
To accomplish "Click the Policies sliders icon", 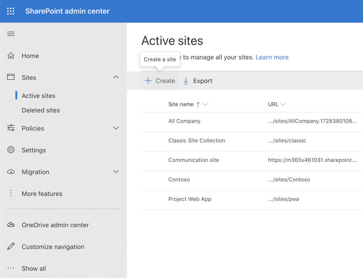I will click(11, 128).
